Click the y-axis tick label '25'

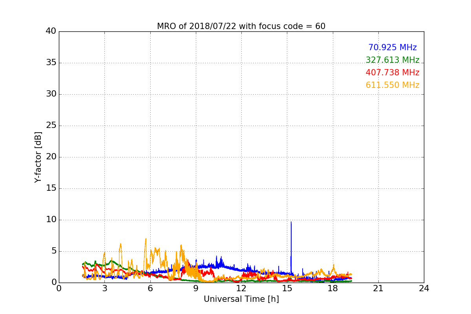pyautogui.click(x=51, y=126)
